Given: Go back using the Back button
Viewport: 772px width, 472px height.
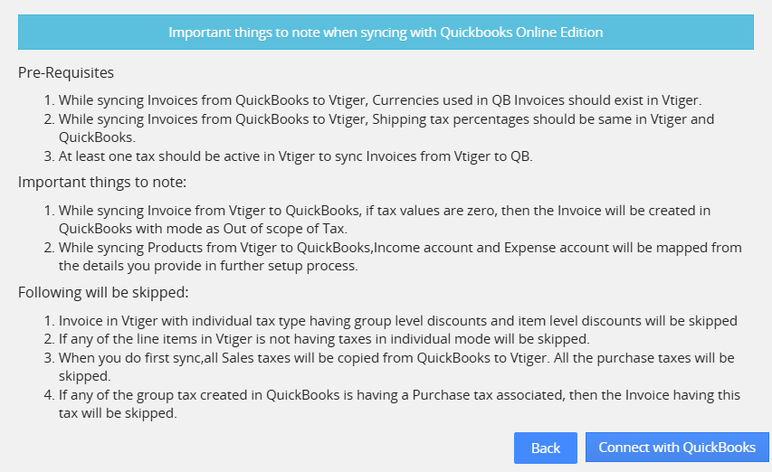Looking at the screenshot, I should (546, 448).
